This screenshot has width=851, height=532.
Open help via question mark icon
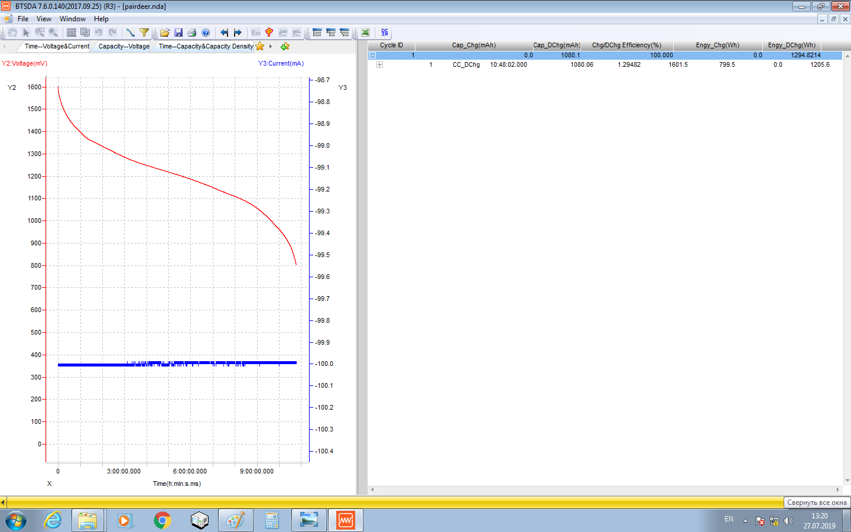point(206,33)
